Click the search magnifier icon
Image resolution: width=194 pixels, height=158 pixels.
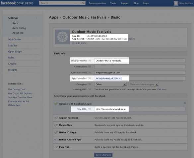84,3
